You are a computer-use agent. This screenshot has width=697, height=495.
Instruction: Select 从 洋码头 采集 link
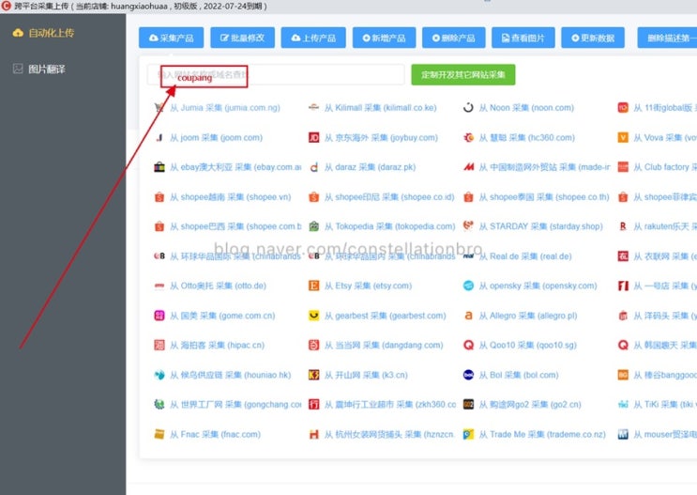(665, 316)
